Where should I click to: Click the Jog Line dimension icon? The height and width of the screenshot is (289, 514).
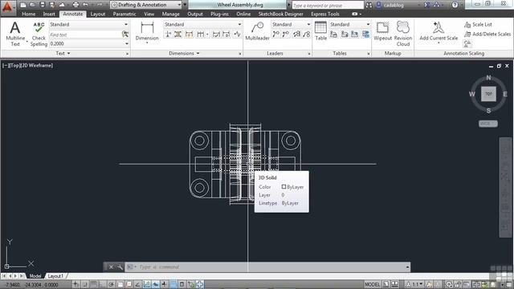tap(238, 34)
